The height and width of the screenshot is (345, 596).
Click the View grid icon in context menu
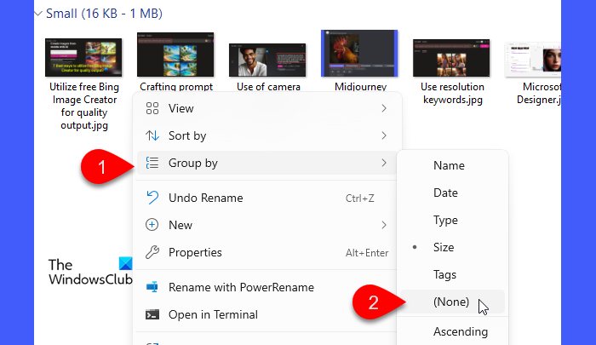click(152, 108)
